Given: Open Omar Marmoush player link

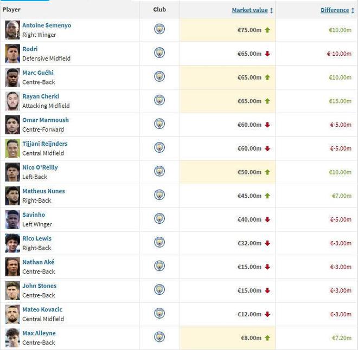Looking at the screenshot, I should [46, 120].
